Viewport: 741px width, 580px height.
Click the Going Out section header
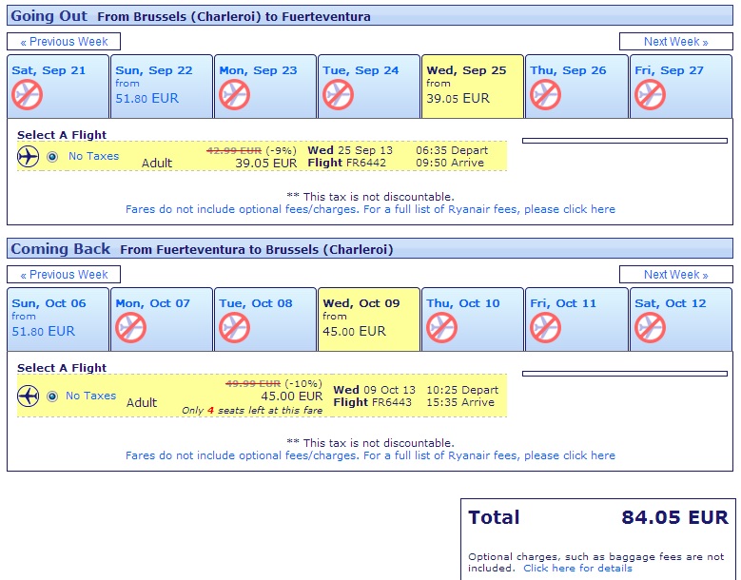[370, 15]
